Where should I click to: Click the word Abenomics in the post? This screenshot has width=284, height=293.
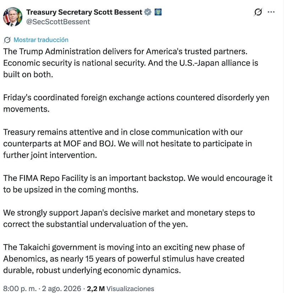(x=24, y=259)
